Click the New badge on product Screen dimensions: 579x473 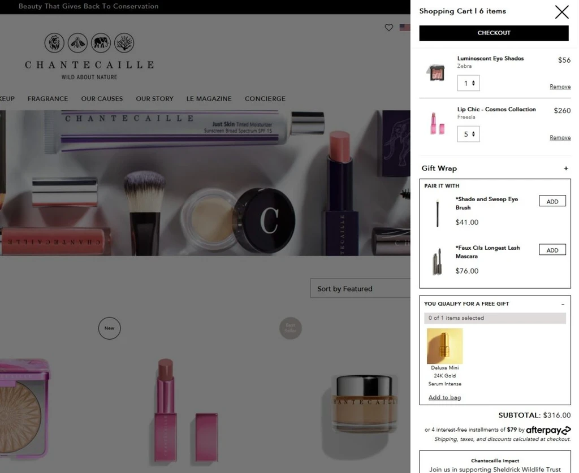pyautogui.click(x=109, y=328)
